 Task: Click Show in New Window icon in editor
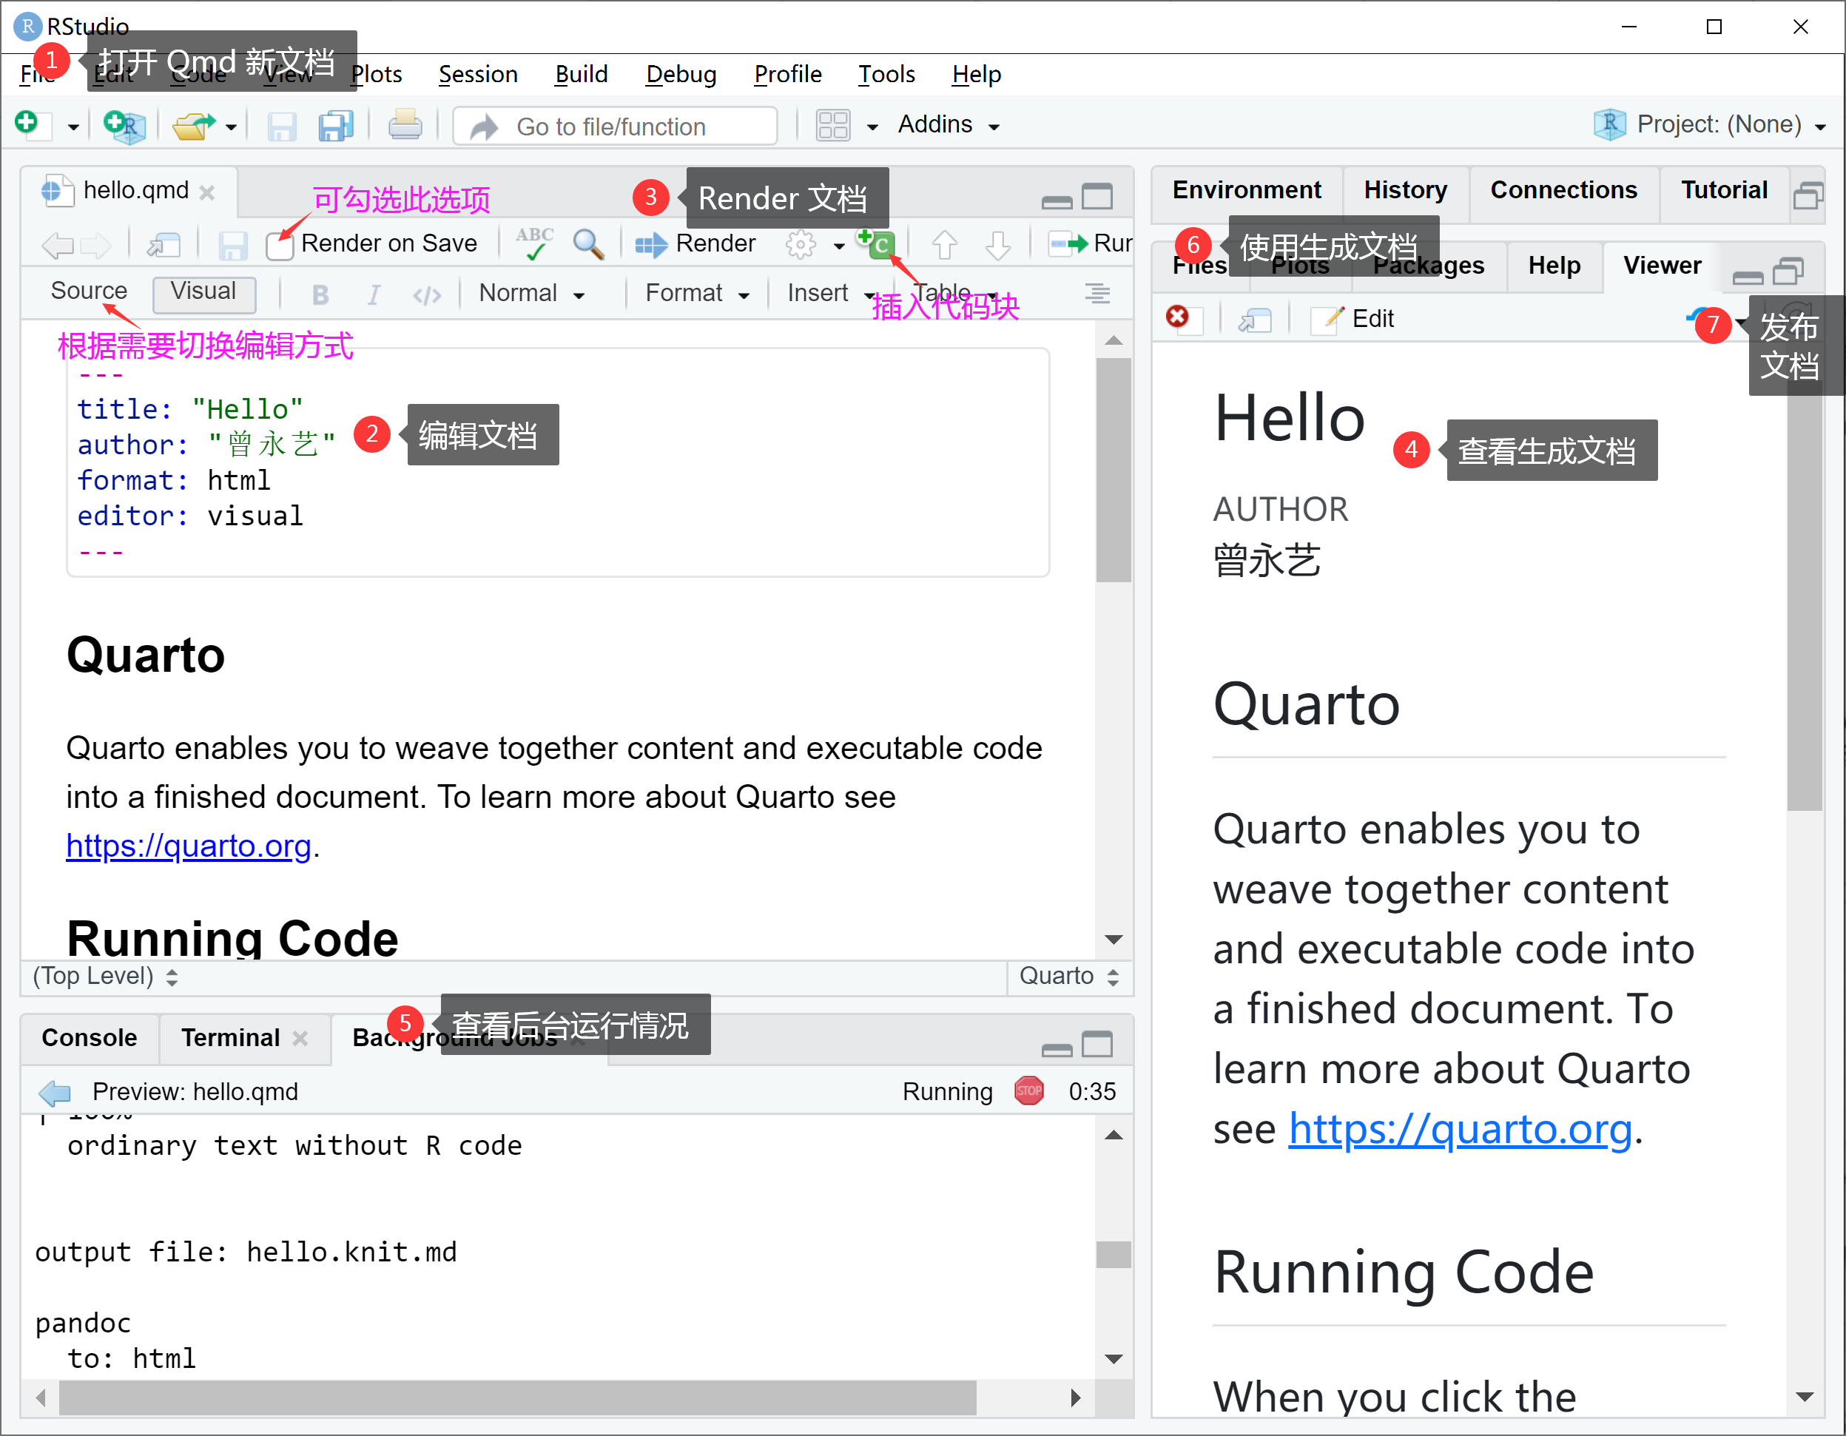click(164, 245)
